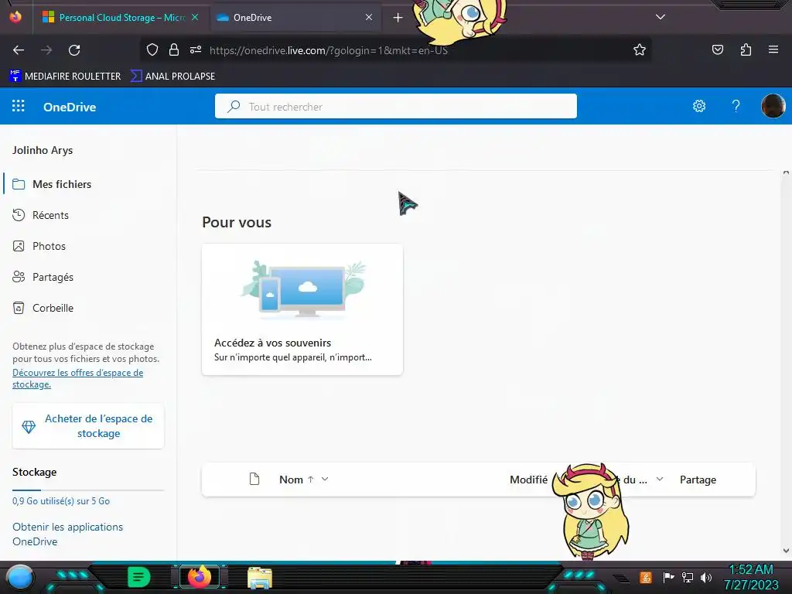Screen dimensions: 792x594
Task: Switch to Personal Cloud Storage tab
Action: (120, 17)
